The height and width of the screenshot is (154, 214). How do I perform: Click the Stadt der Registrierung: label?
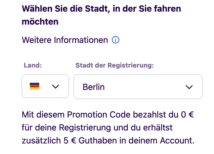[115, 65]
